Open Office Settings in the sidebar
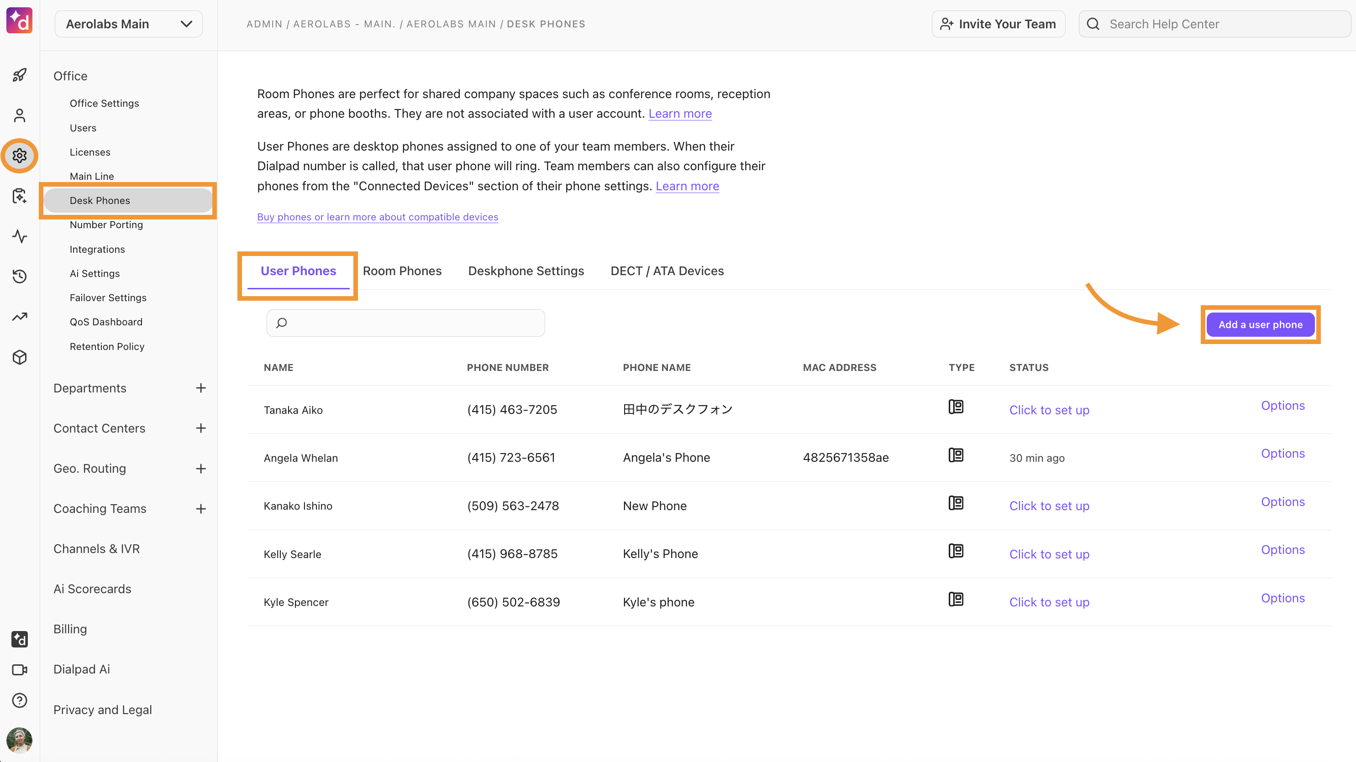 (x=104, y=103)
